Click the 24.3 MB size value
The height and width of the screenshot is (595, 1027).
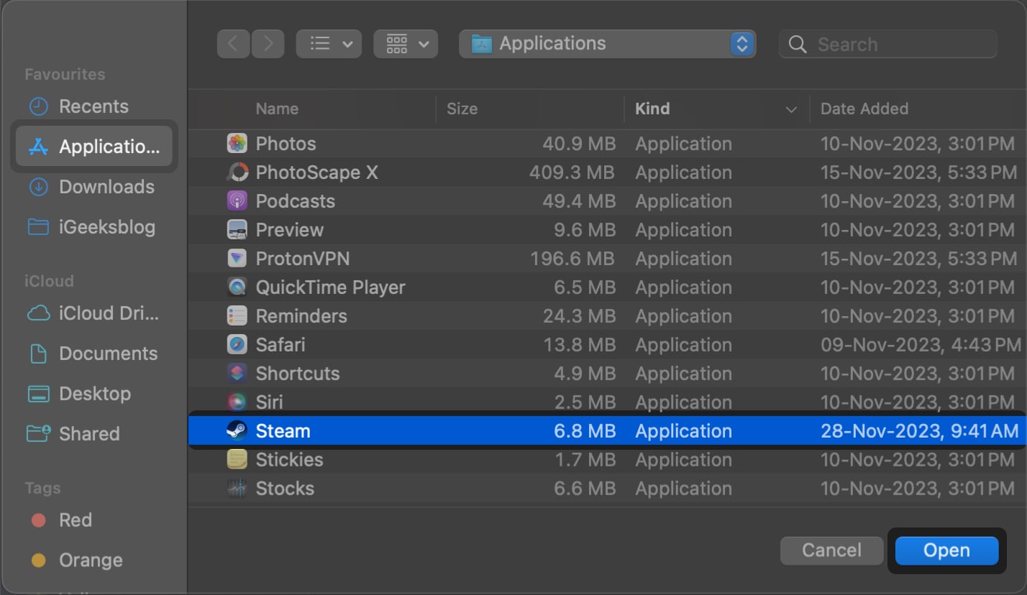(x=580, y=316)
